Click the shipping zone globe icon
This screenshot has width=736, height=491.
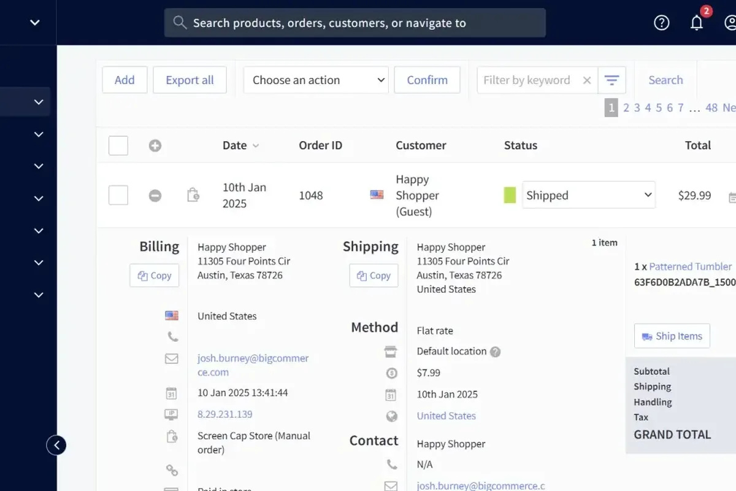click(x=391, y=416)
